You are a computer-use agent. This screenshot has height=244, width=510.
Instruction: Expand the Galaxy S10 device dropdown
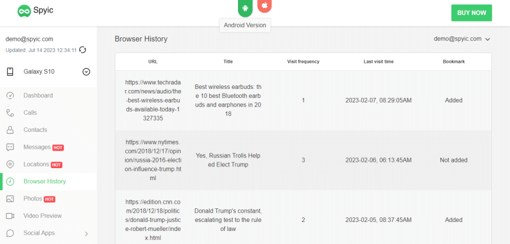pos(86,72)
